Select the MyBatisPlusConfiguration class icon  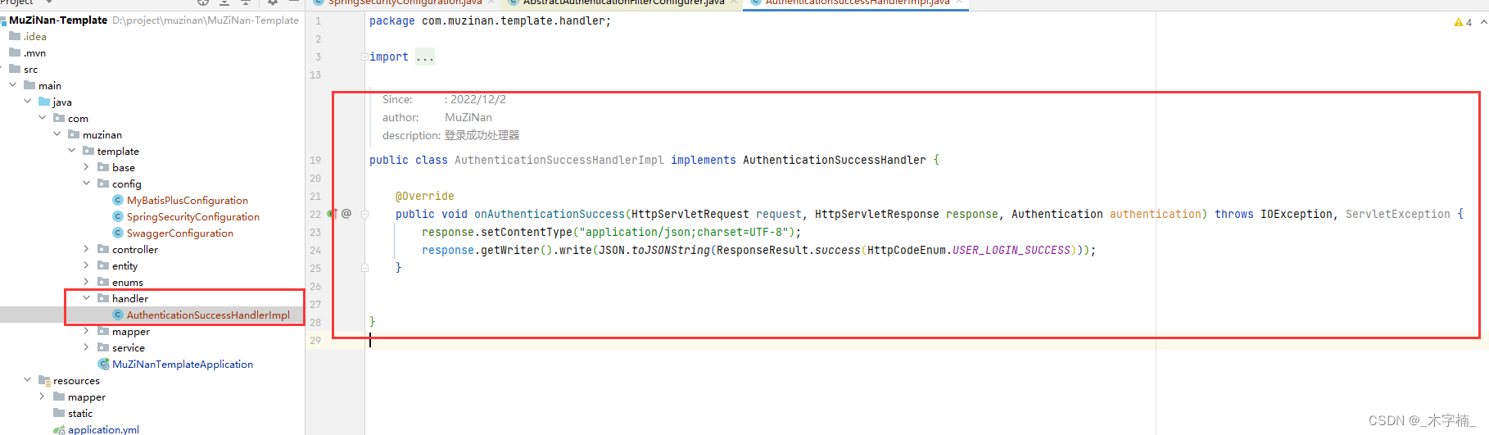[x=118, y=200]
